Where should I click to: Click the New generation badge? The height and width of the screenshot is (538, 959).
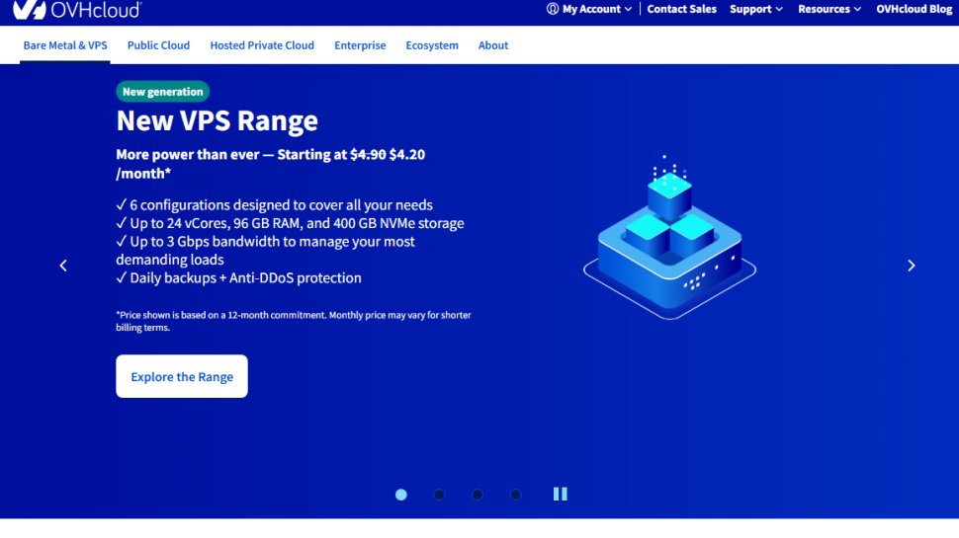(163, 92)
